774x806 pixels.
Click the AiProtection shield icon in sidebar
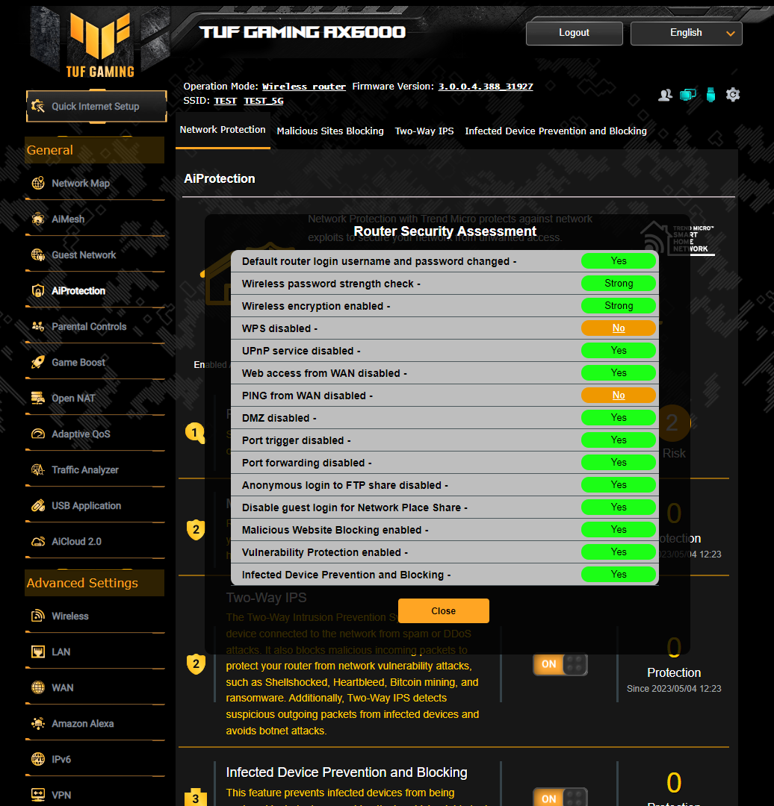pyautogui.click(x=38, y=291)
